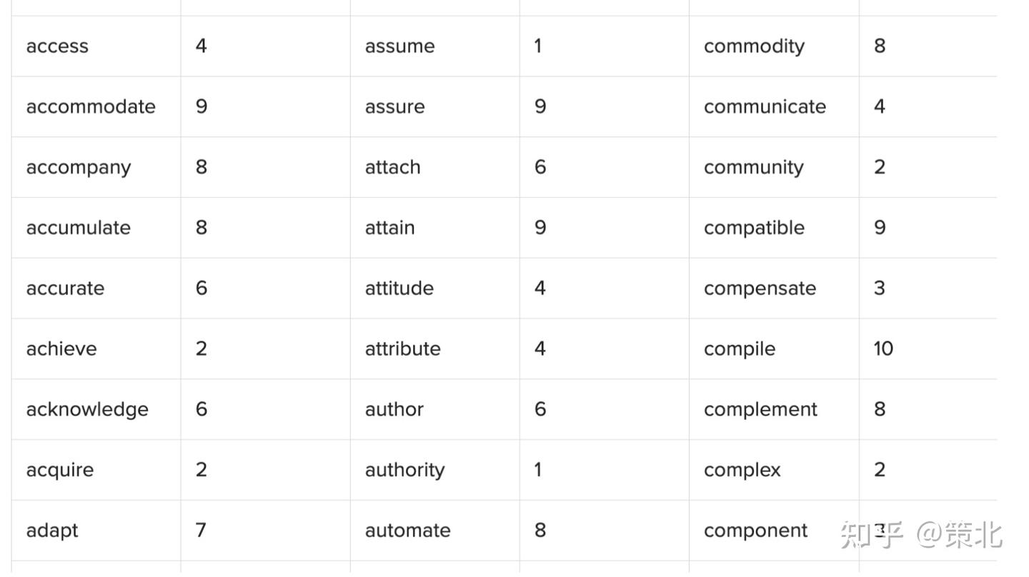The image size is (1029, 577).
Task: Click the word "accompany"
Action: [x=79, y=168]
